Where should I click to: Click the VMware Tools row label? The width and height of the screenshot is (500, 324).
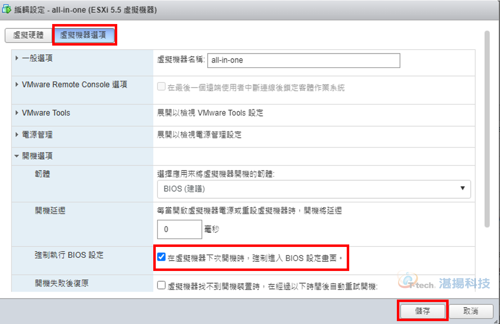pyautogui.click(x=46, y=113)
